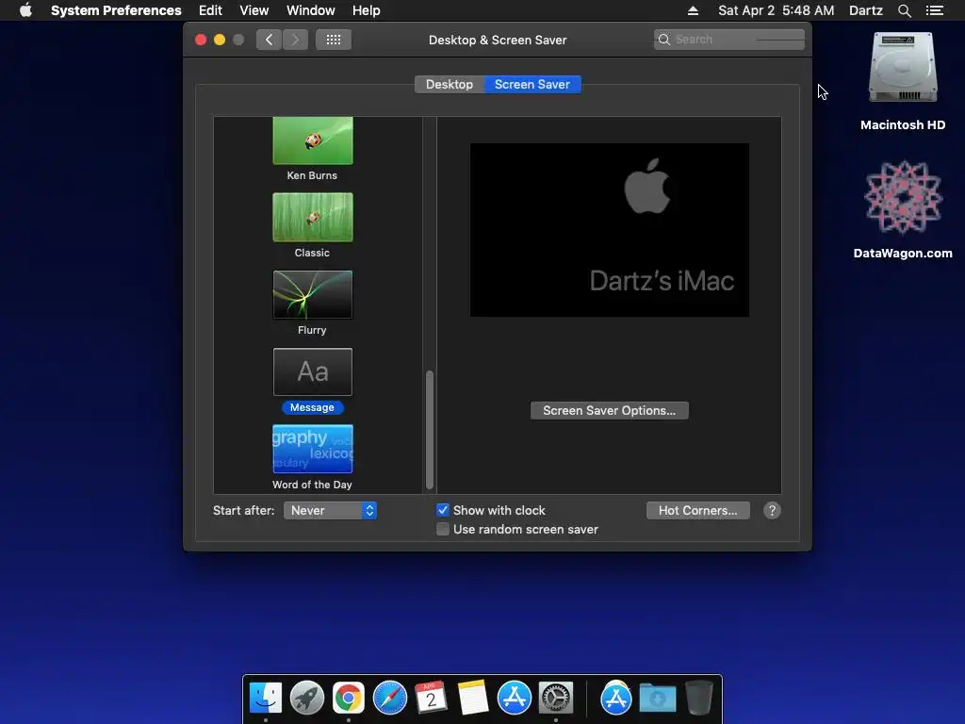The width and height of the screenshot is (965, 724).
Task: Click the screen saver list scrollbar
Action: coord(430,429)
